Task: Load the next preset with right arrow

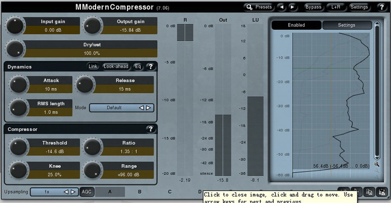Action: coord(293,7)
